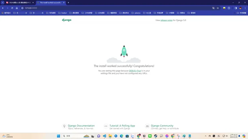
Task: Open File Explorer from the taskbar
Action: (x=110, y=136)
